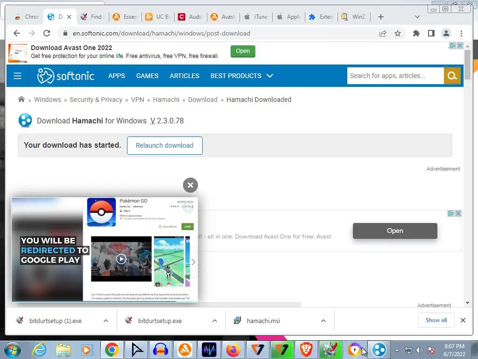
Task: Open the GAMES menu item
Action: tap(147, 76)
